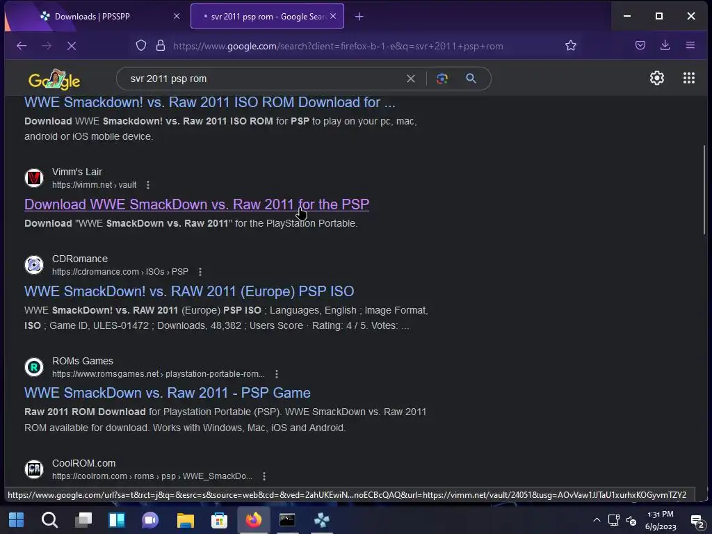Screen dimensions: 712x534
Task: Search by image with Google Lens
Action: point(442,79)
